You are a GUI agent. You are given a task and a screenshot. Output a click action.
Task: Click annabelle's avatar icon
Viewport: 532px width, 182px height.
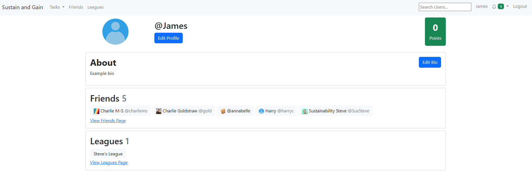pos(223,111)
